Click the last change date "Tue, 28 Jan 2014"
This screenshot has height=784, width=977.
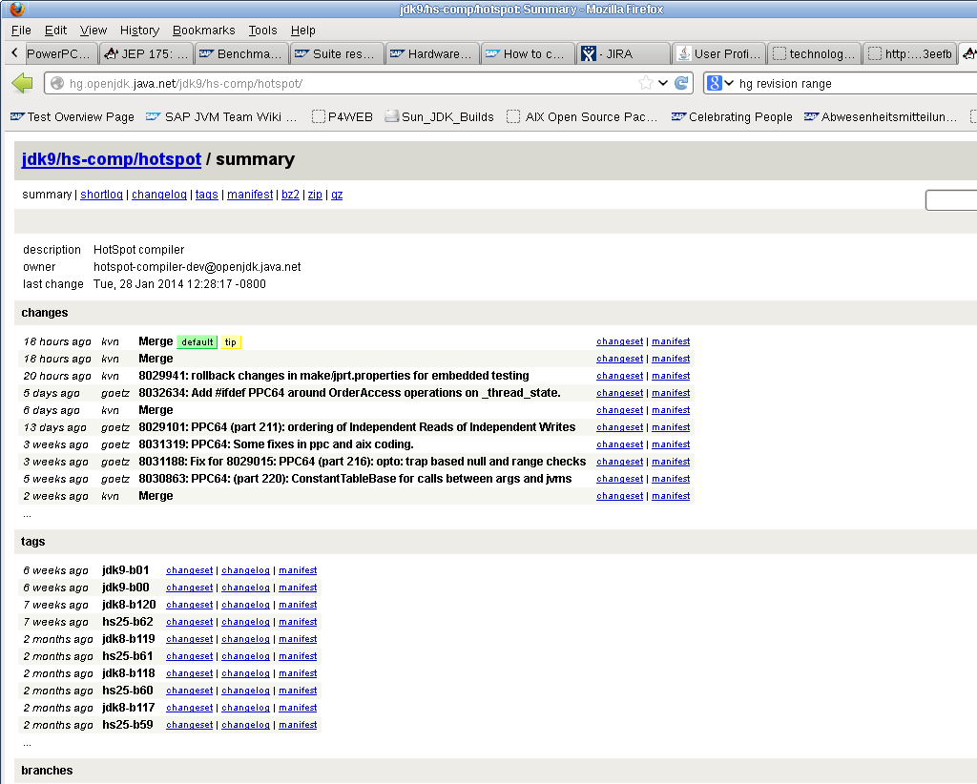click(138, 284)
